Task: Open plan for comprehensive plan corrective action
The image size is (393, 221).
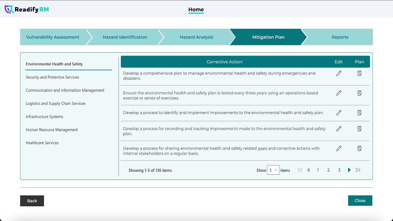Action: tap(359, 73)
